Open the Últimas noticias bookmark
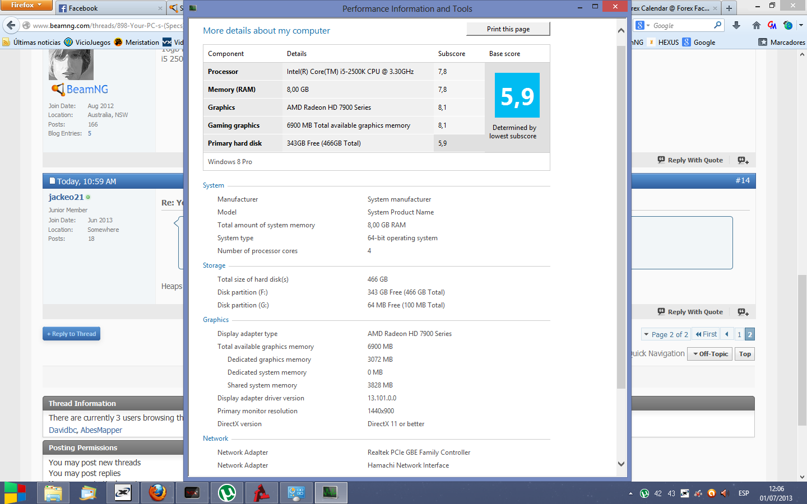 pos(31,42)
